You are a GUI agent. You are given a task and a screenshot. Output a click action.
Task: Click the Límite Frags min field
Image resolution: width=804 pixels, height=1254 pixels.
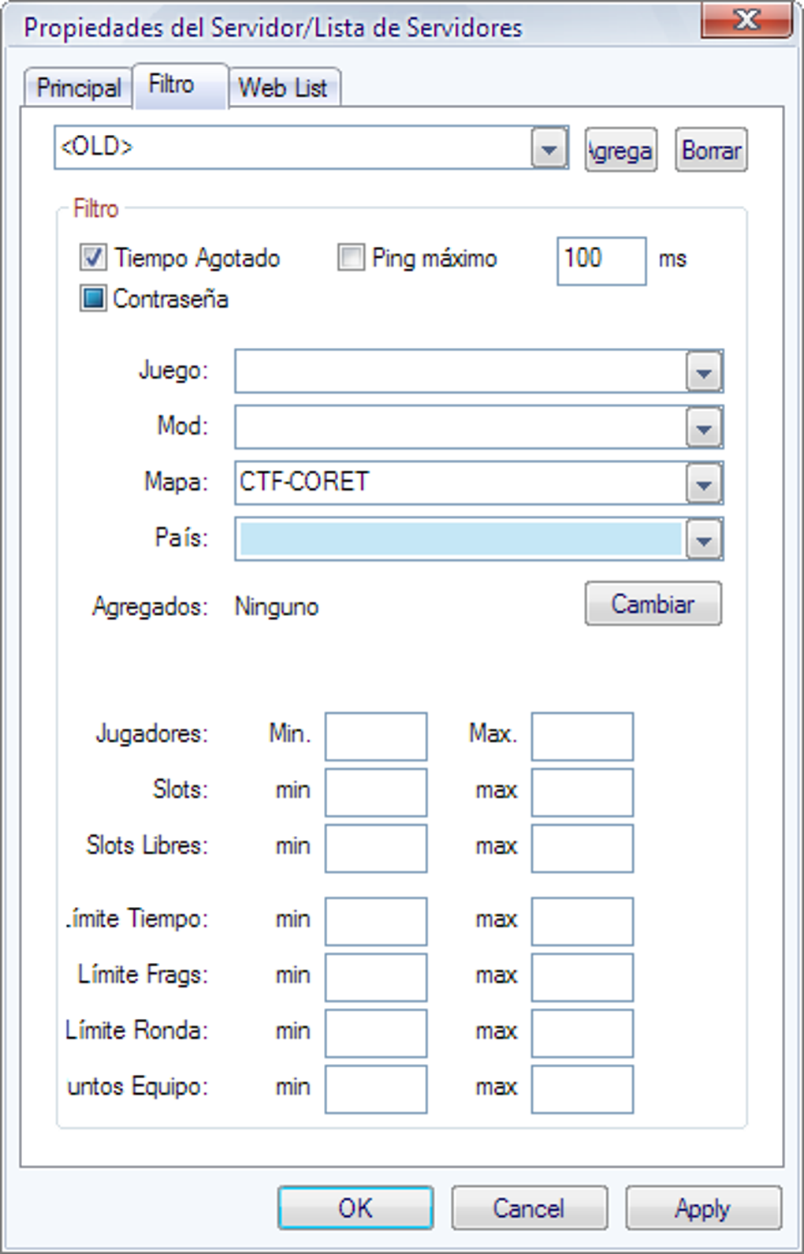point(376,977)
